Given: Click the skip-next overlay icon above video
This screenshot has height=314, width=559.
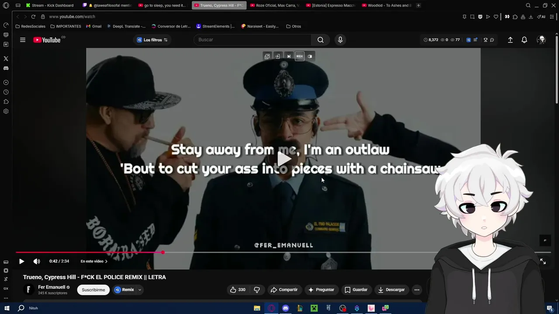Looking at the screenshot, I should point(289,56).
